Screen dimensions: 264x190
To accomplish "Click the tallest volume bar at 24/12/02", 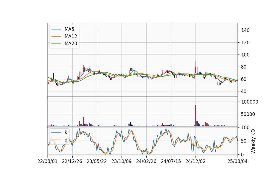I will pyautogui.click(x=196, y=115).
